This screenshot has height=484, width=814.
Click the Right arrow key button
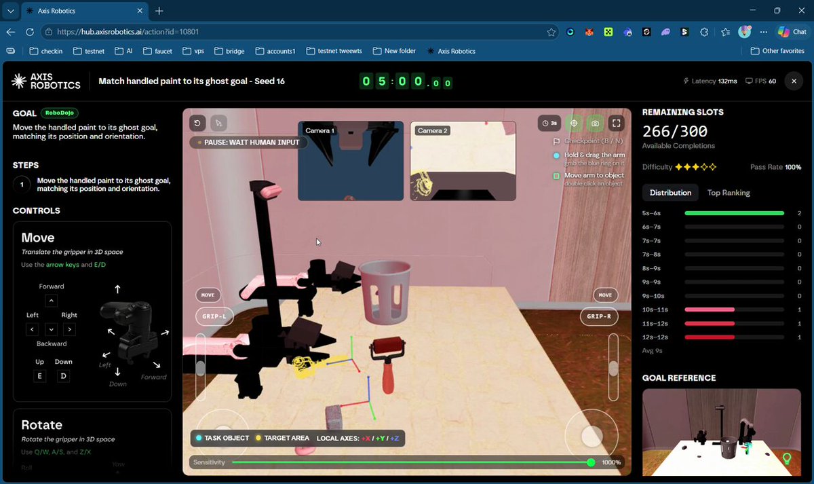tap(70, 329)
